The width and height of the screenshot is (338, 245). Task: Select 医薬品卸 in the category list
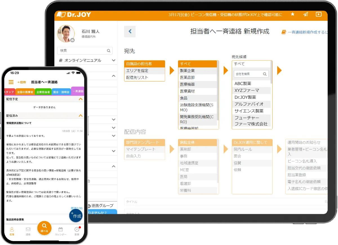tap(197, 78)
